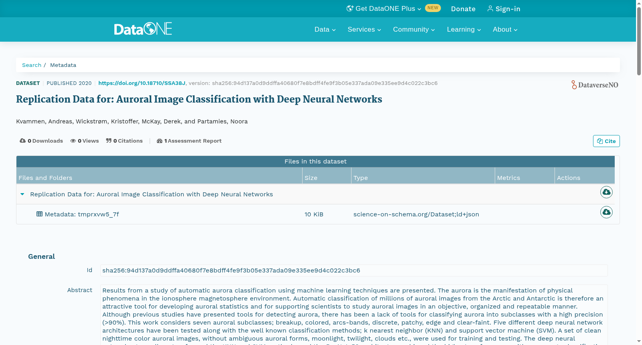Click the table icon beside Metadata file
This screenshot has height=345, width=642.
[39, 214]
